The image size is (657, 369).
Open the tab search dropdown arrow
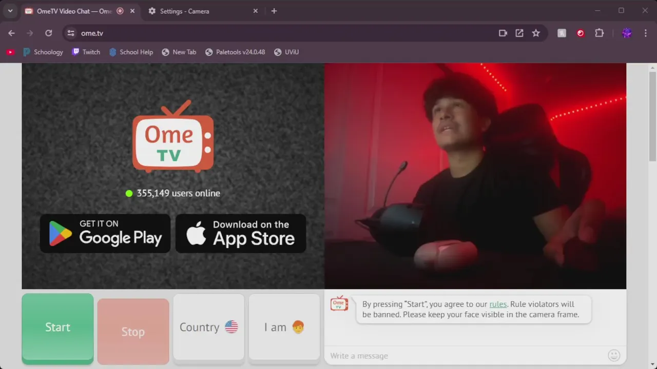pyautogui.click(x=10, y=11)
